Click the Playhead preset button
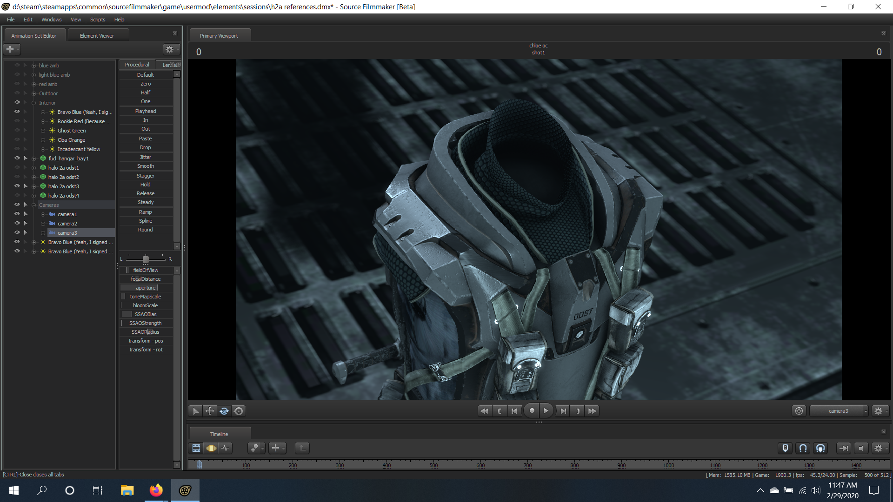Viewport: 893px width, 502px height. point(146,111)
